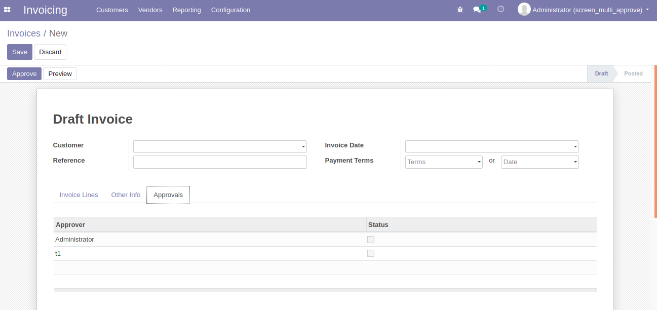Click the Draft status stage

point(601,73)
